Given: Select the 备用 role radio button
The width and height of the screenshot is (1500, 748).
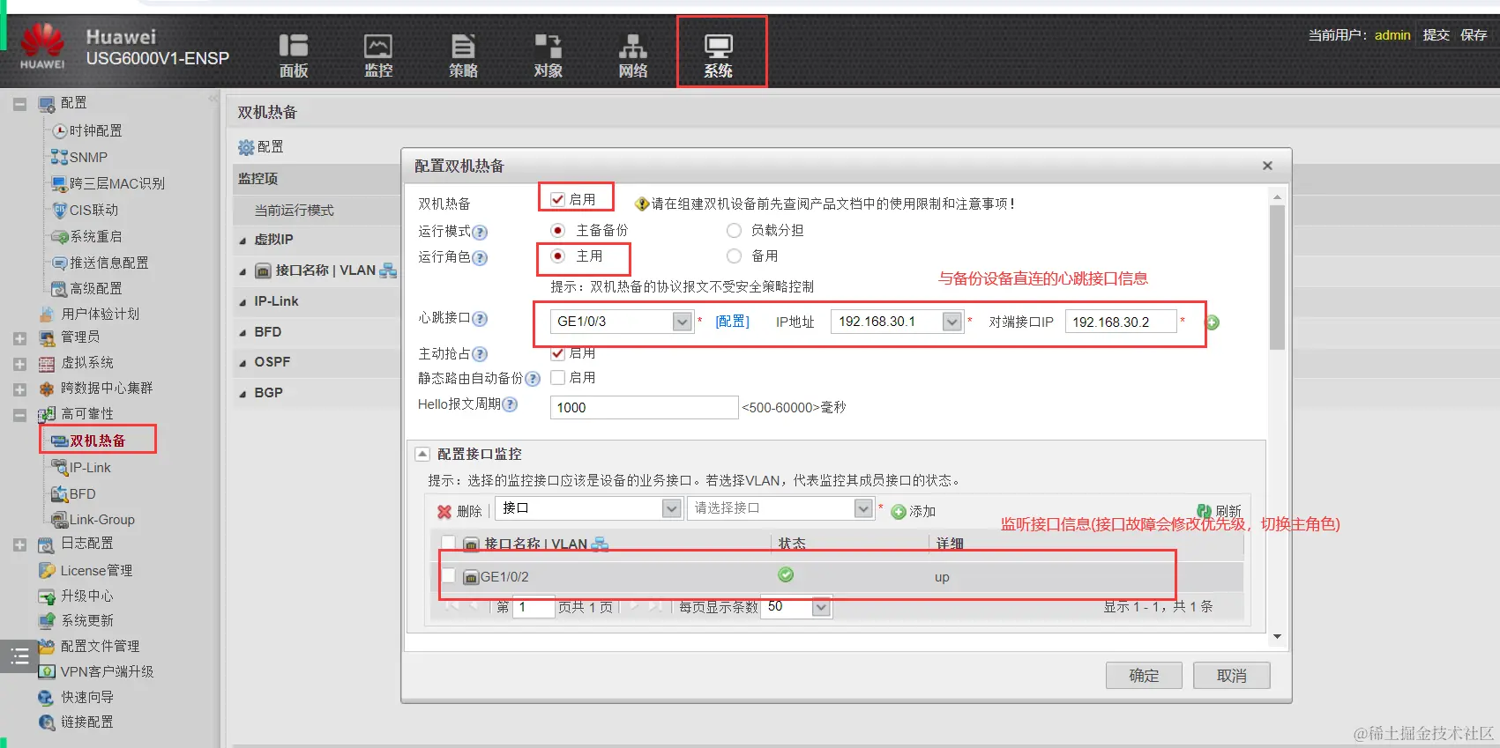Looking at the screenshot, I should 734,256.
